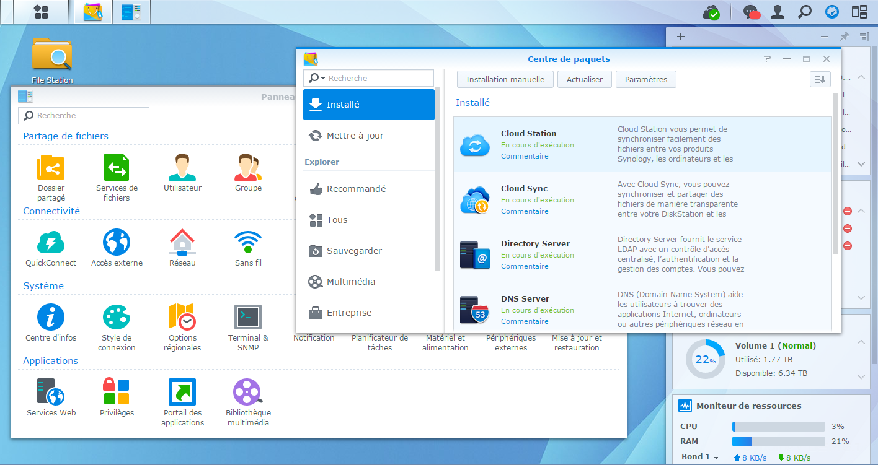Open Centre d'infos
The height and width of the screenshot is (465, 878).
pos(51,323)
